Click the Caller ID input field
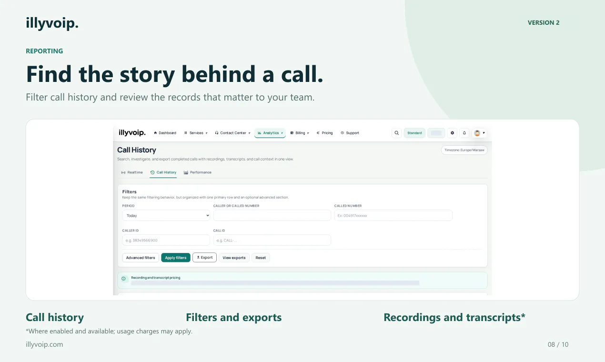Screen dimensions: 605x362 tap(166, 240)
